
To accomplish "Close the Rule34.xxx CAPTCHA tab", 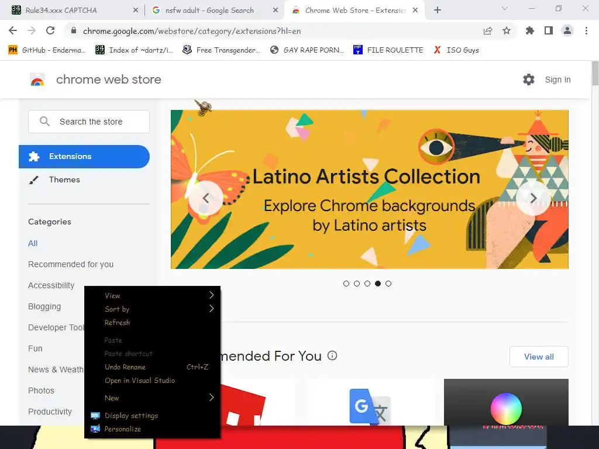I will (136, 11).
